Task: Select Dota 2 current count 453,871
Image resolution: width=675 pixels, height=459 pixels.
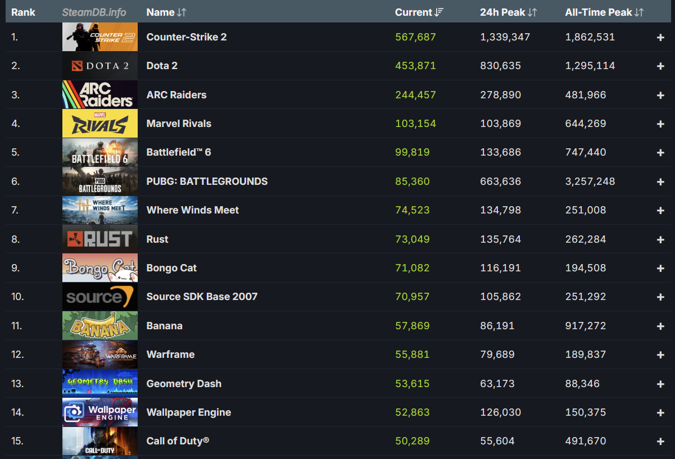Action: [415, 66]
